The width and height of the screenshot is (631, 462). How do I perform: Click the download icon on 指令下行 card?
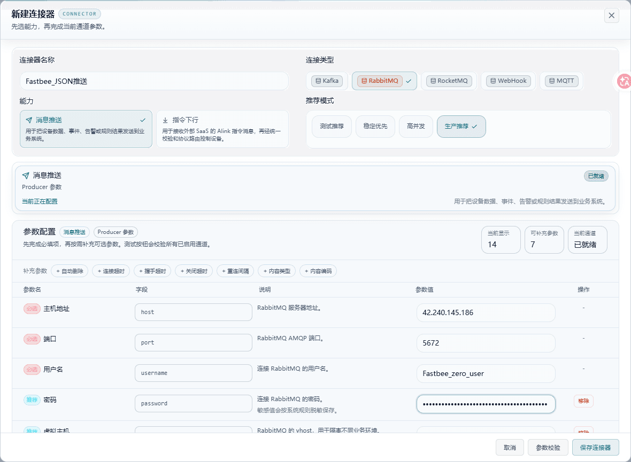165,120
